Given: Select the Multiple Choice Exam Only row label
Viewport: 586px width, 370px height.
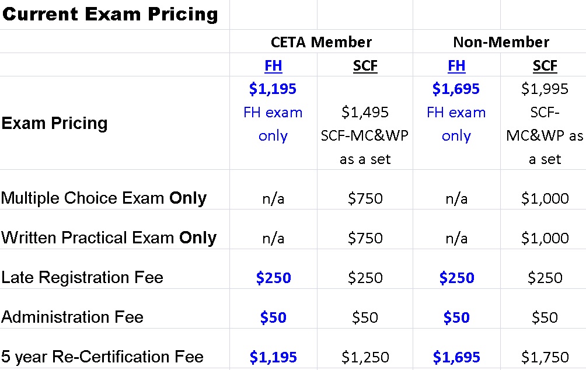Looking at the screenshot, I should [x=104, y=198].
